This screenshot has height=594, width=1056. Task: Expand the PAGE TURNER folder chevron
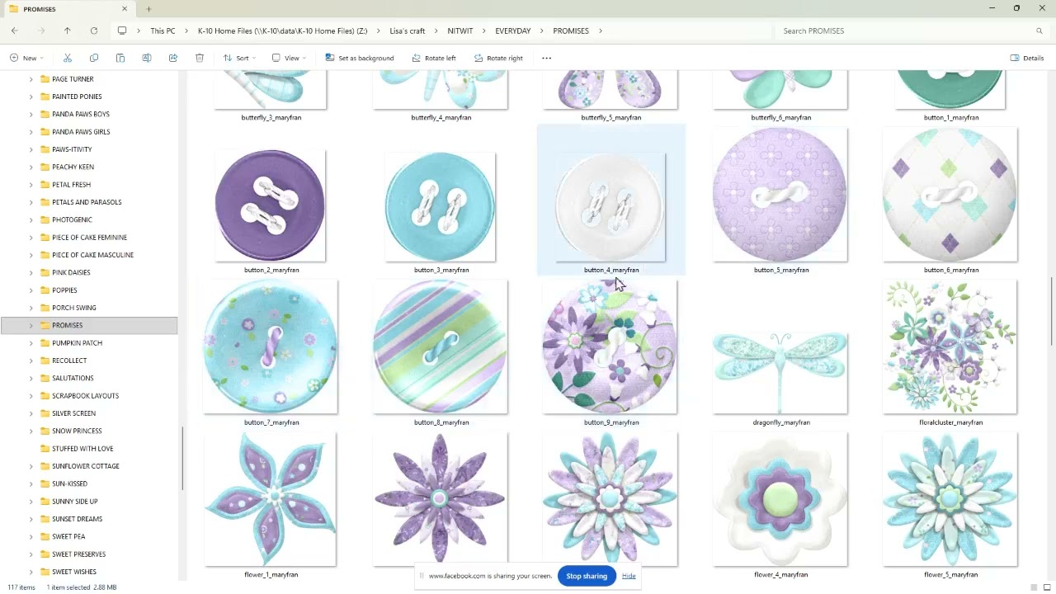(x=31, y=79)
